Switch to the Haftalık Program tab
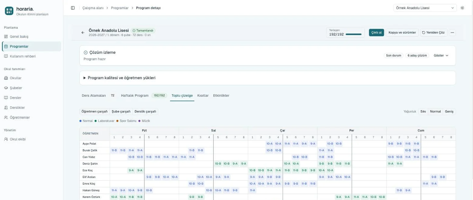This screenshot has width=473, height=200. (144, 95)
